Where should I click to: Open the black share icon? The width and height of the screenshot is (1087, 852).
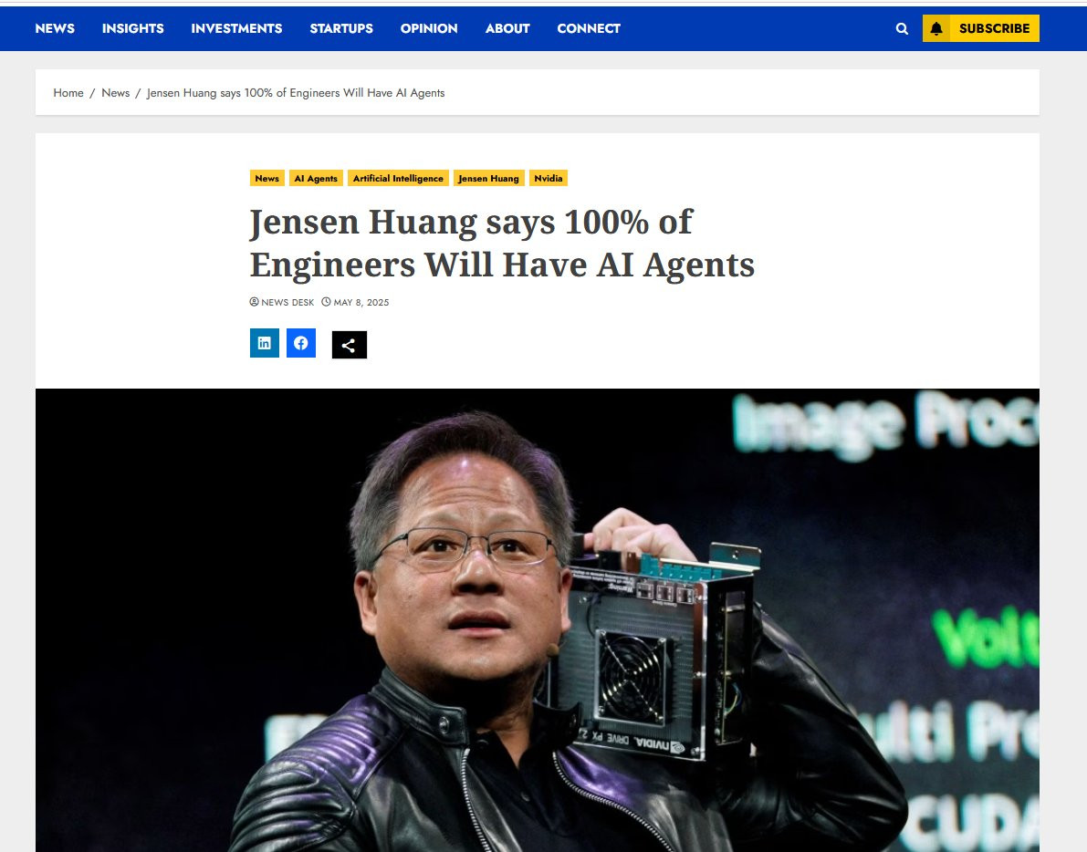click(x=349, y=344)
